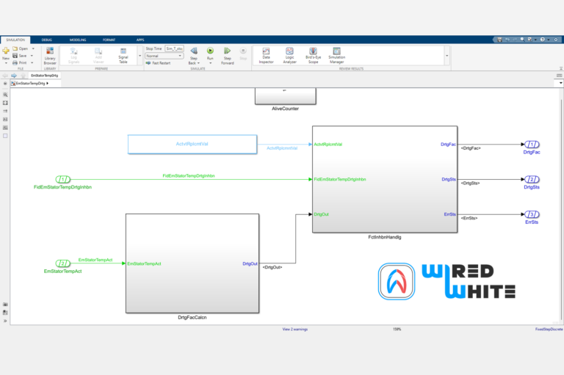
Task: Open the New dropdown arrow
Action: click(6, 63)
